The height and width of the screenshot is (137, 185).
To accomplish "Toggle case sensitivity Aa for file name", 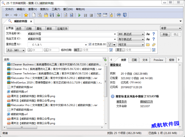I will (x=148, y=34).
